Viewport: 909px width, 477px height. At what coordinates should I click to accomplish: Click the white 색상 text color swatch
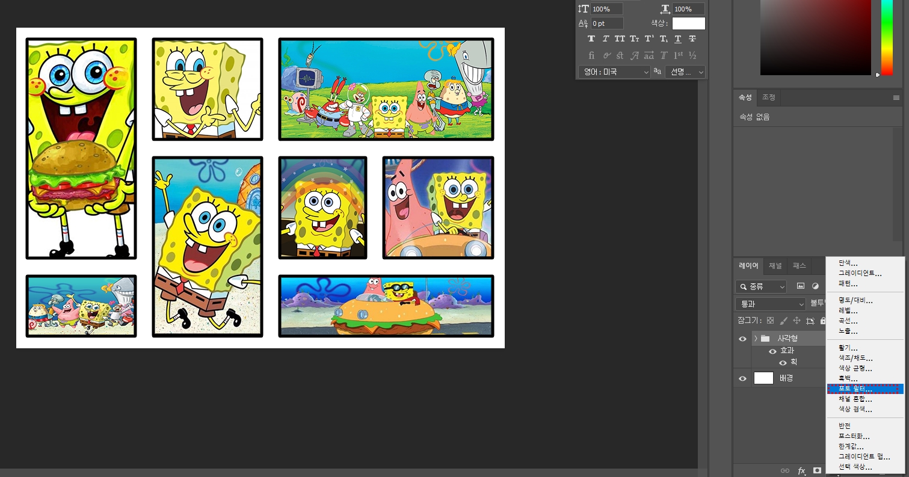point(688,23)
